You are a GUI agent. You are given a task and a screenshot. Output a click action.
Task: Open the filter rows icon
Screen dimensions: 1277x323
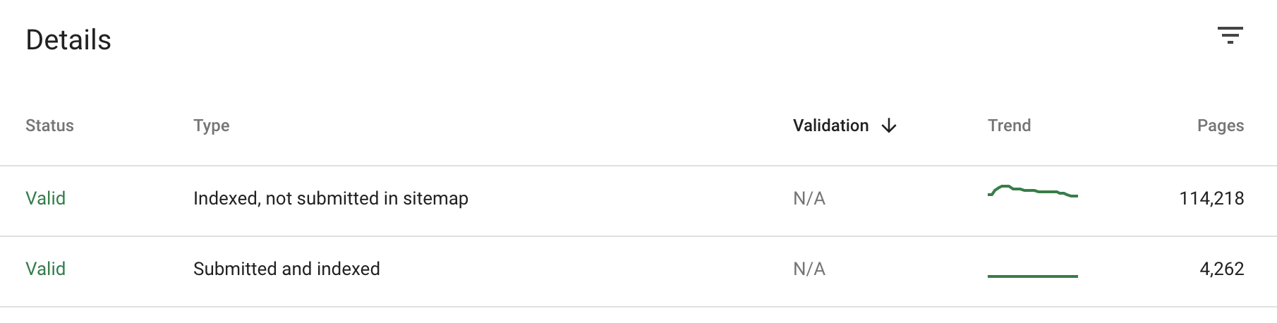1230,35
